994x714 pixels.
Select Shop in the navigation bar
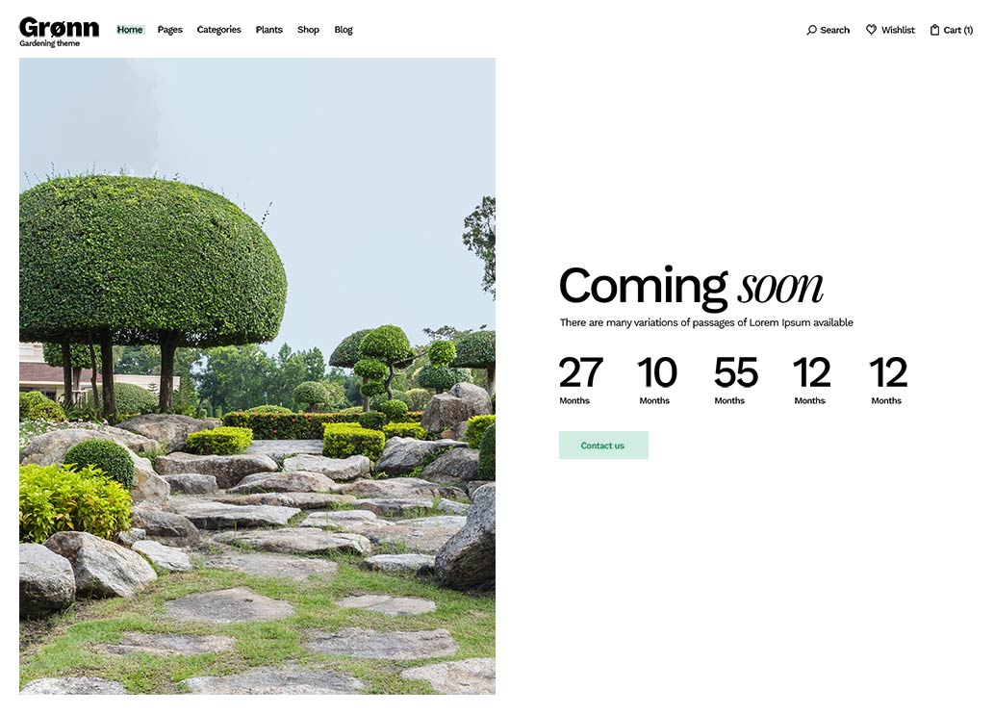coord(308,30)
